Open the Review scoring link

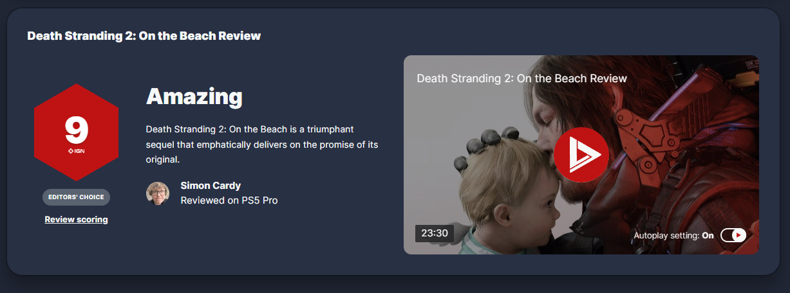click(76, 220)
